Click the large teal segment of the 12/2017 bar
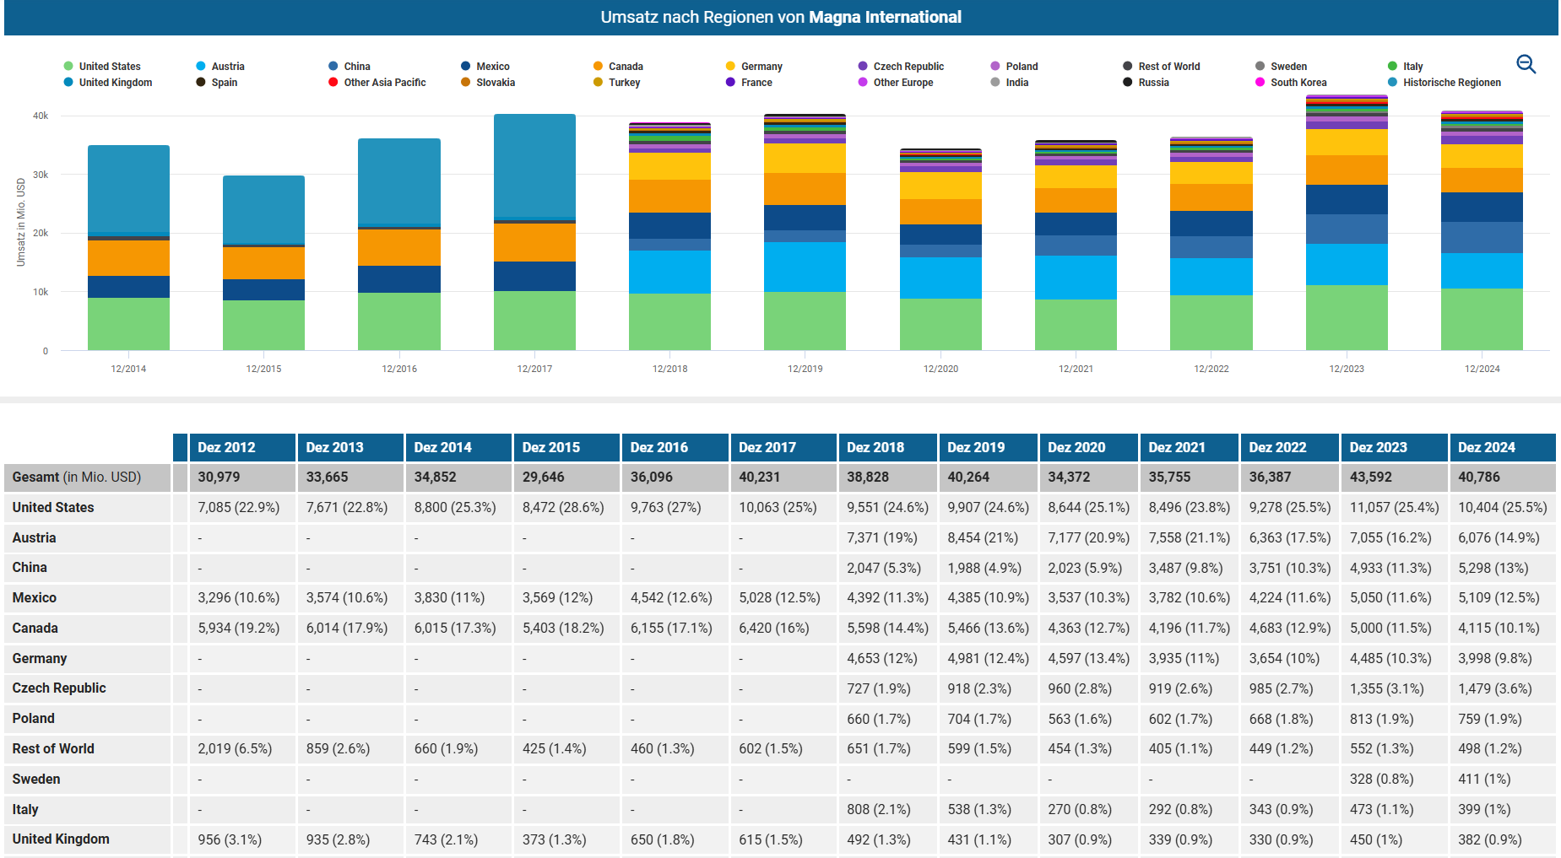Screen dimensions: 1561x858 click(534, 165)
